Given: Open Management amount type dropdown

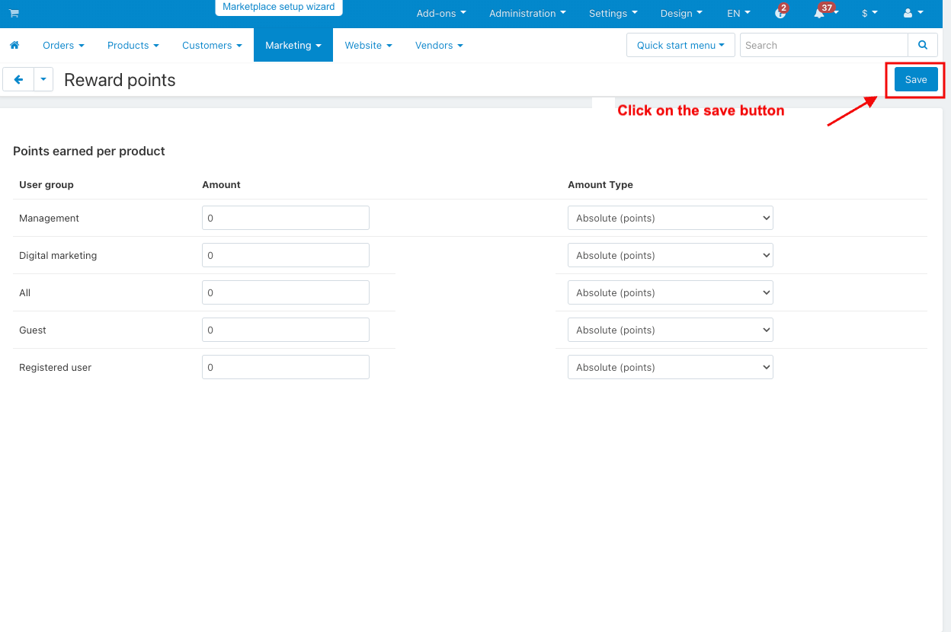Looking at the screenshot, I should (x=671, y=218).
